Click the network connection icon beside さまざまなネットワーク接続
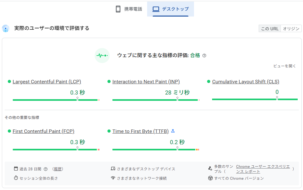This screenshot has width=303, height=190. pyautogui.click(x=113, y=178)
